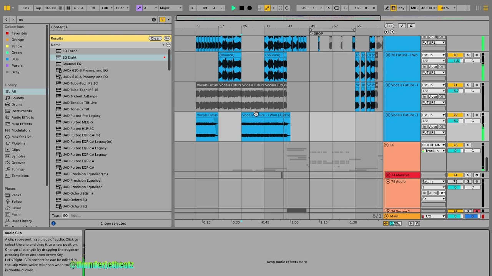Toggle the browser show/hide icon top-left

pos(7,8)
